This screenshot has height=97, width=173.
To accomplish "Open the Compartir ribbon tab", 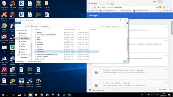I will (31, 23).
